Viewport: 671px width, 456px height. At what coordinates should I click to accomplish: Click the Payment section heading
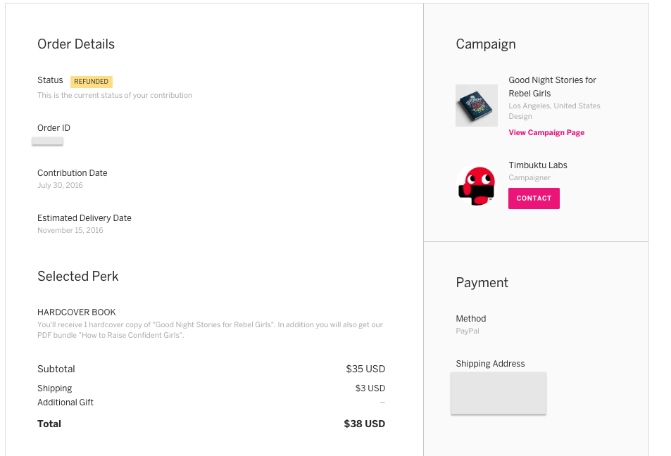pos(482,282)
